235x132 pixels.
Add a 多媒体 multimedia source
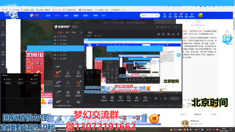click(x=129, y=99)
